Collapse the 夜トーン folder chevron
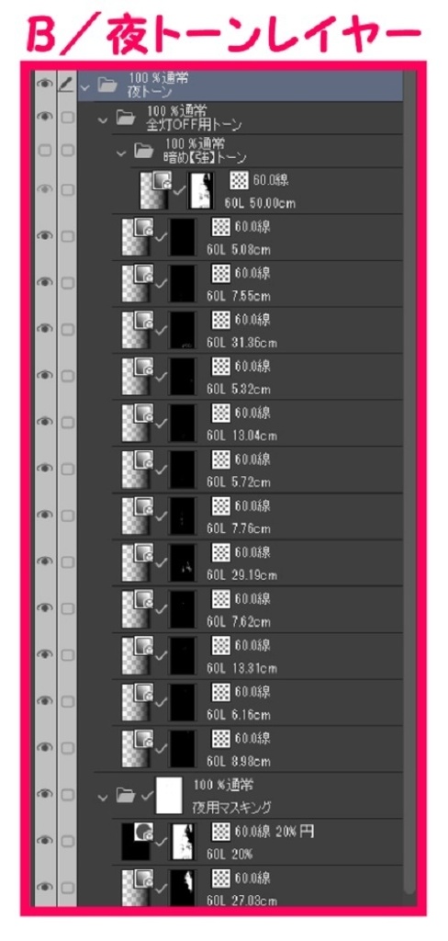This screenshot has height=941, width=448. point(84,87)
